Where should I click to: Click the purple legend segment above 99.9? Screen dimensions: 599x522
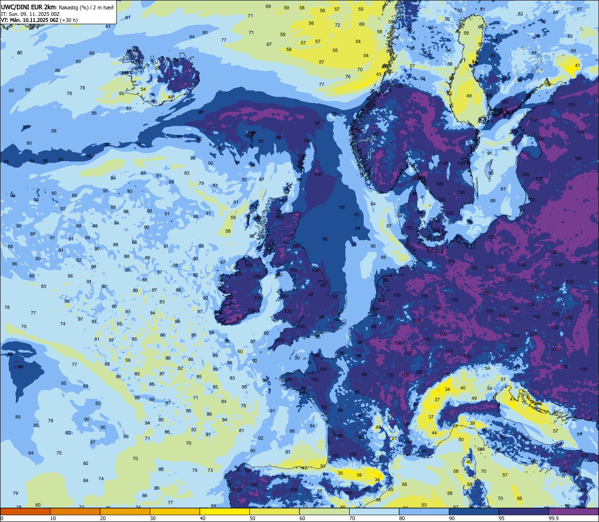point(573,512)
